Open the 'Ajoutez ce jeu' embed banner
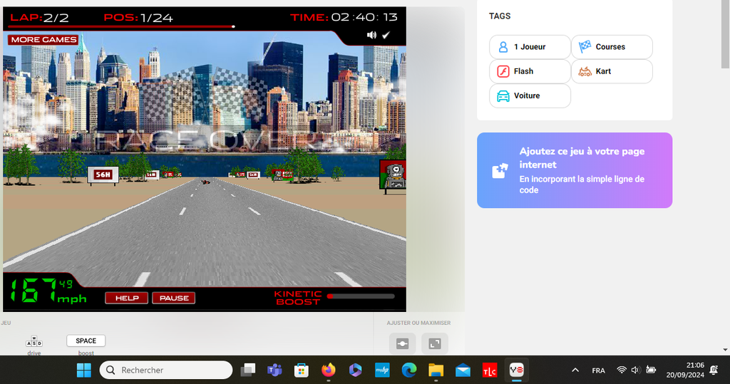The height and width of the screenshot is (384, 730). (574, 170)
